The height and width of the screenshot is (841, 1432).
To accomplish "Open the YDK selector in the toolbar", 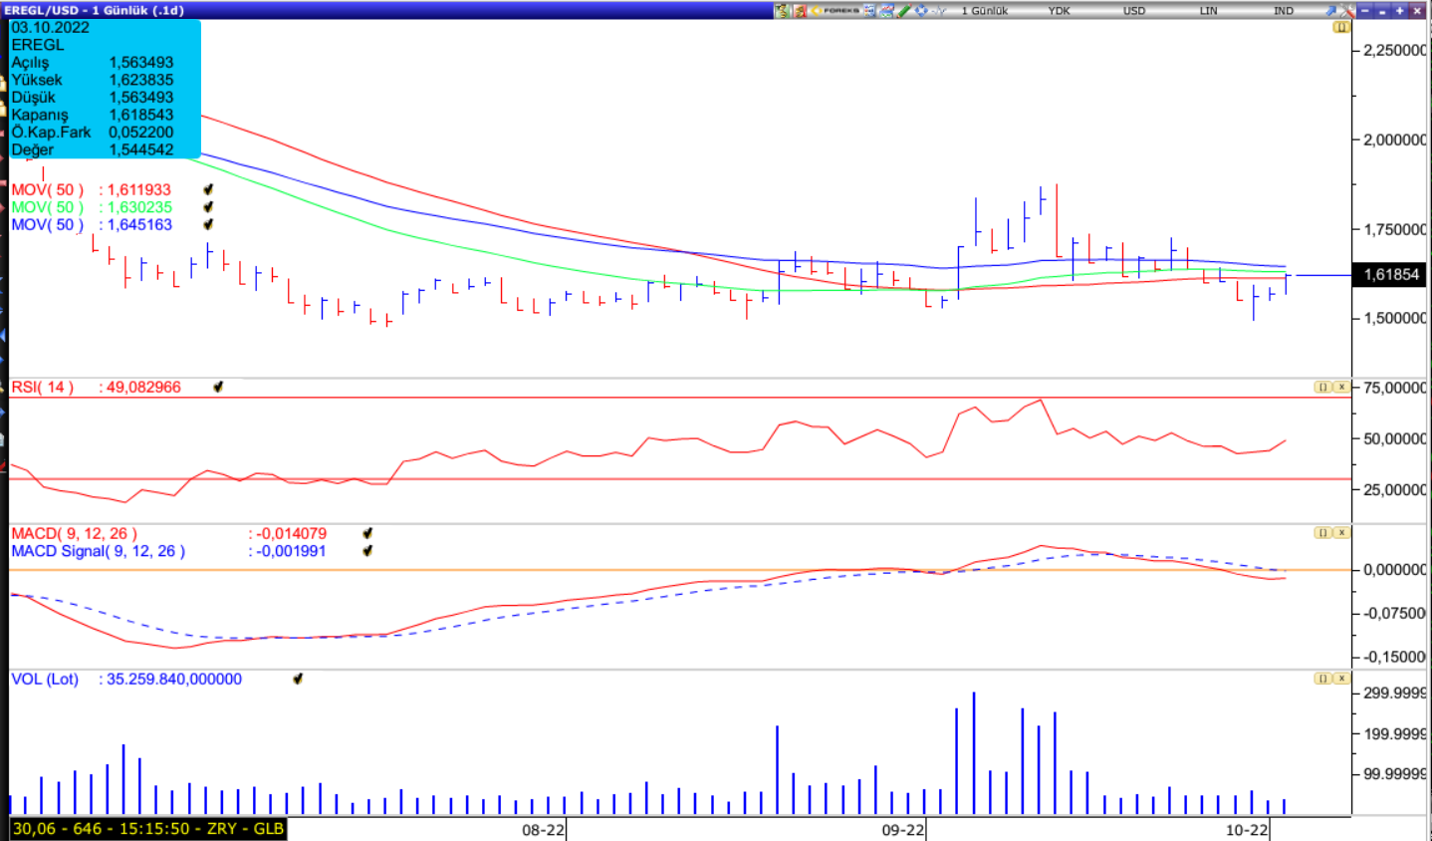I will [1060, 10].
